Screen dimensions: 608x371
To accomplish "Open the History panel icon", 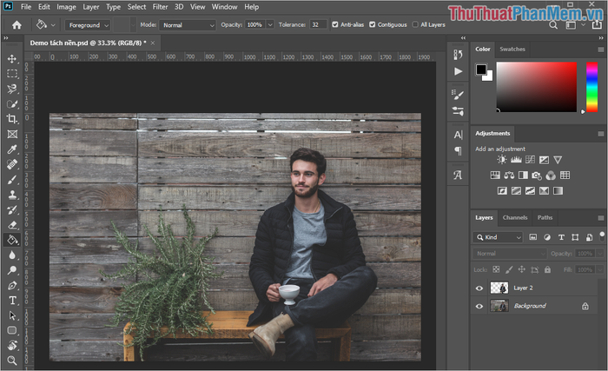I will [x=458, y=55].
